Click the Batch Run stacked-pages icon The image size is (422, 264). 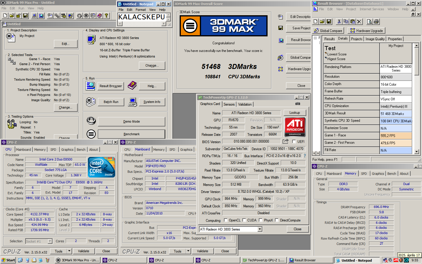tap(91, 102)
